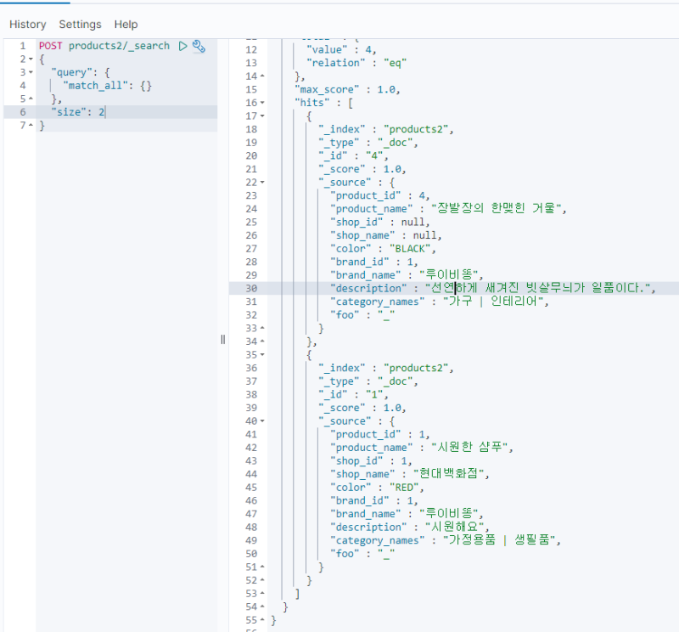Image resolution: width=679 pixels, height=632 pixels.
Task: Fold the hits array on response line 16
Action: coord(261,103)
